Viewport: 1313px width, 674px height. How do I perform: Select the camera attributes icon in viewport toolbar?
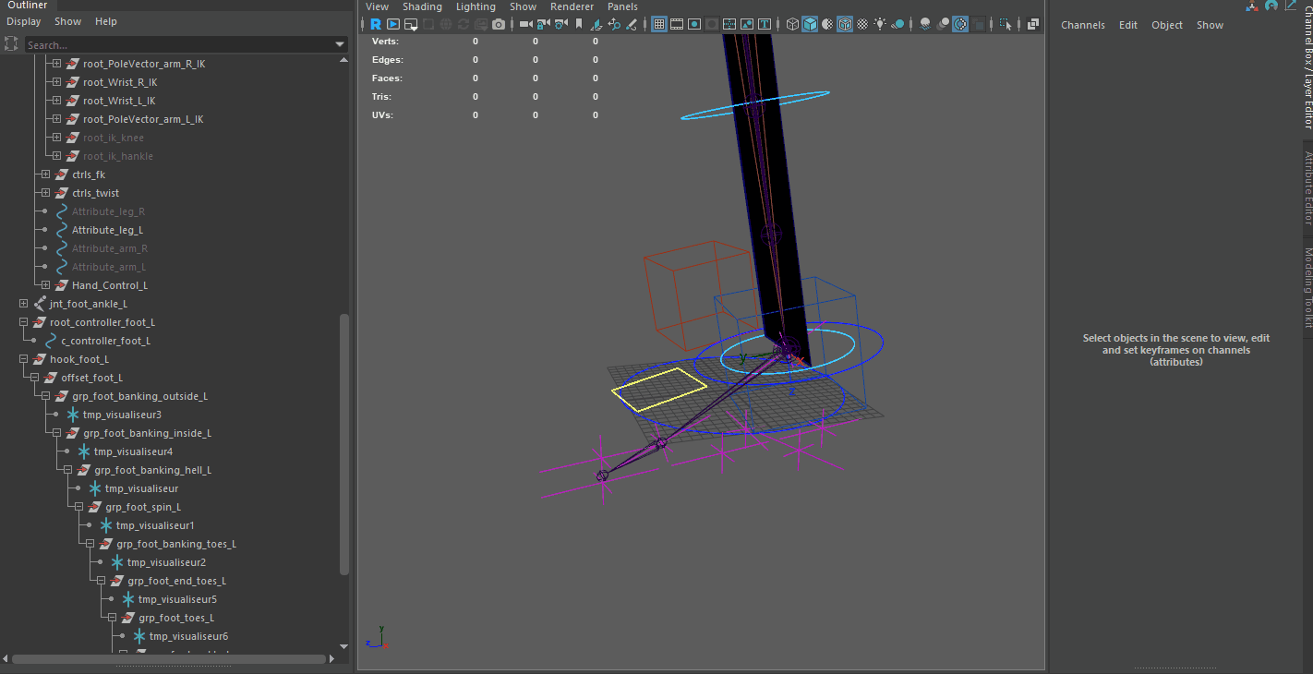click(560, 24)
